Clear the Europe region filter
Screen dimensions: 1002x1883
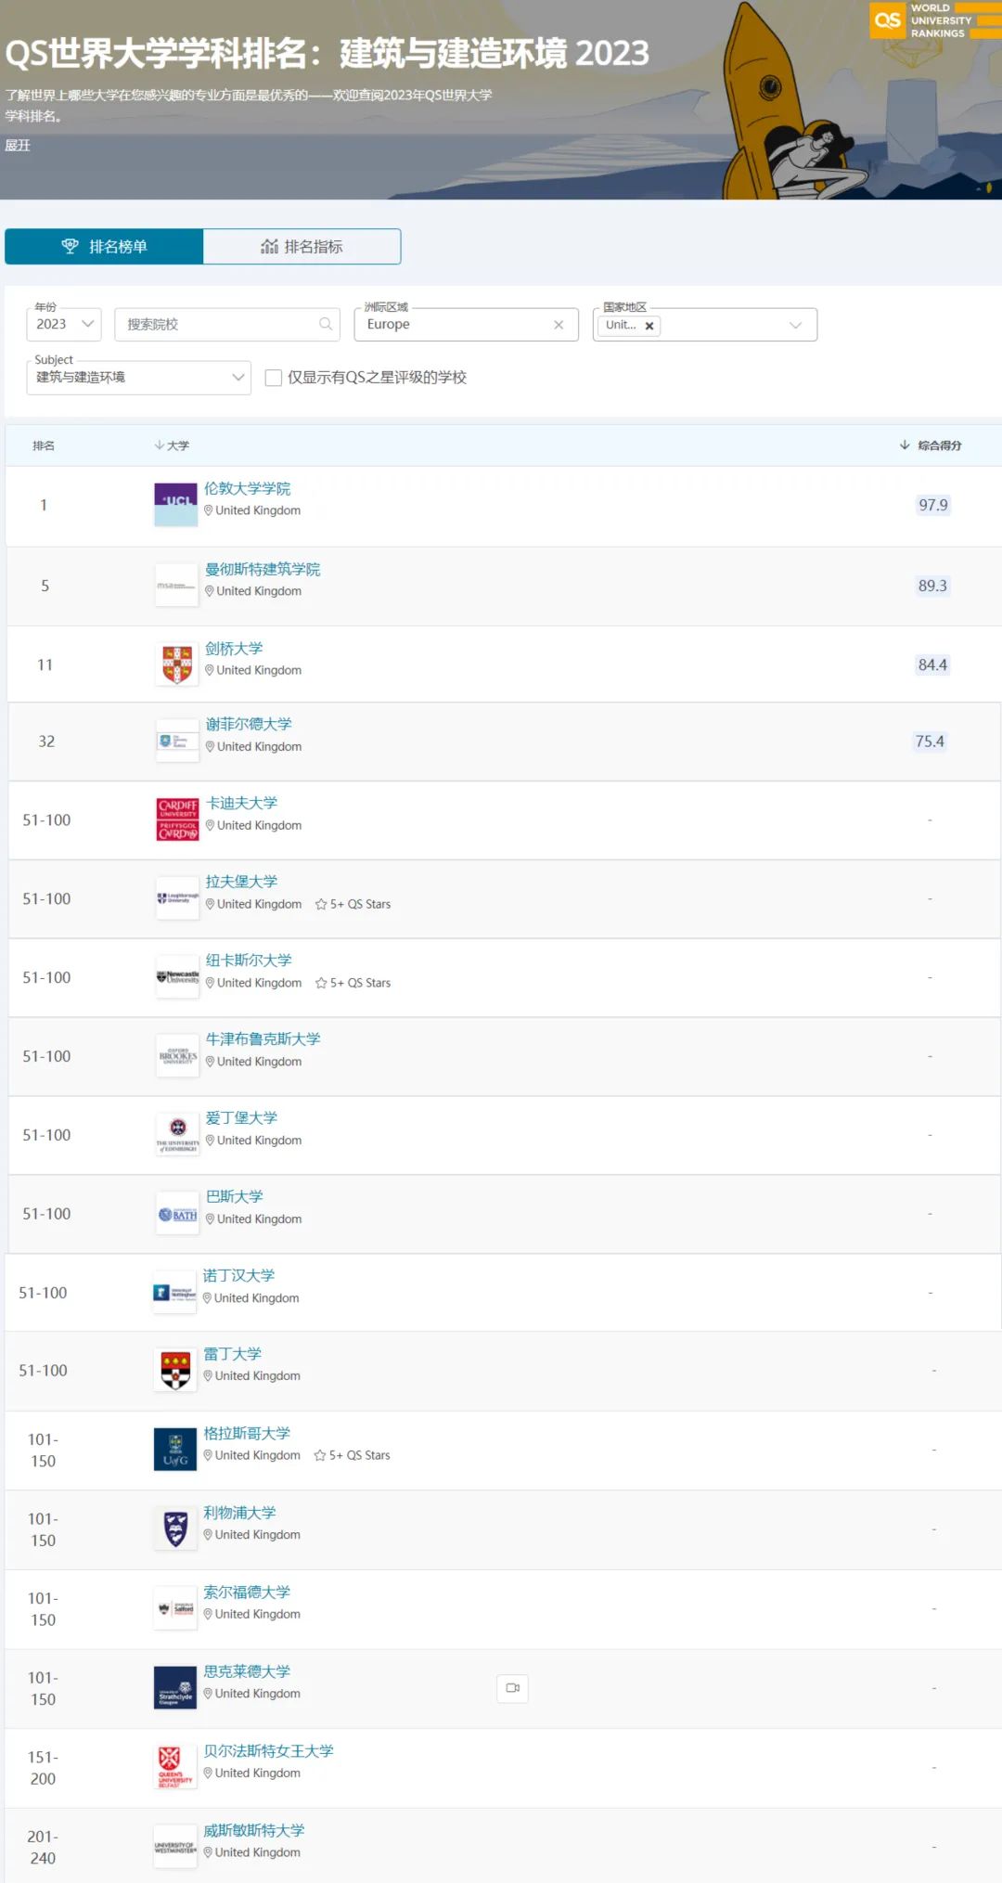(x=559, y=325)
